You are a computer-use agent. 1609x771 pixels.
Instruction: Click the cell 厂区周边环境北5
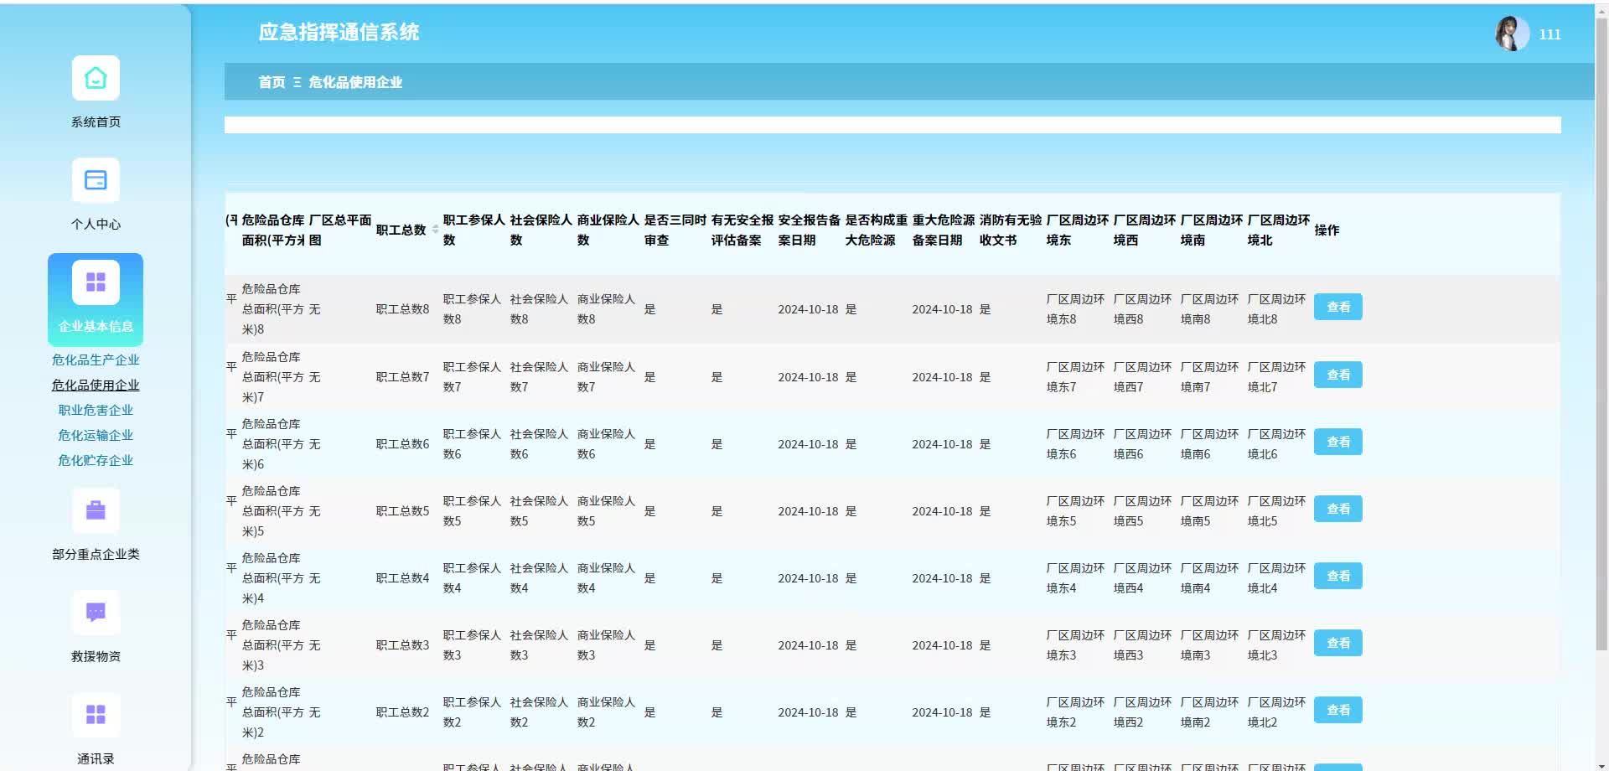1276,511
